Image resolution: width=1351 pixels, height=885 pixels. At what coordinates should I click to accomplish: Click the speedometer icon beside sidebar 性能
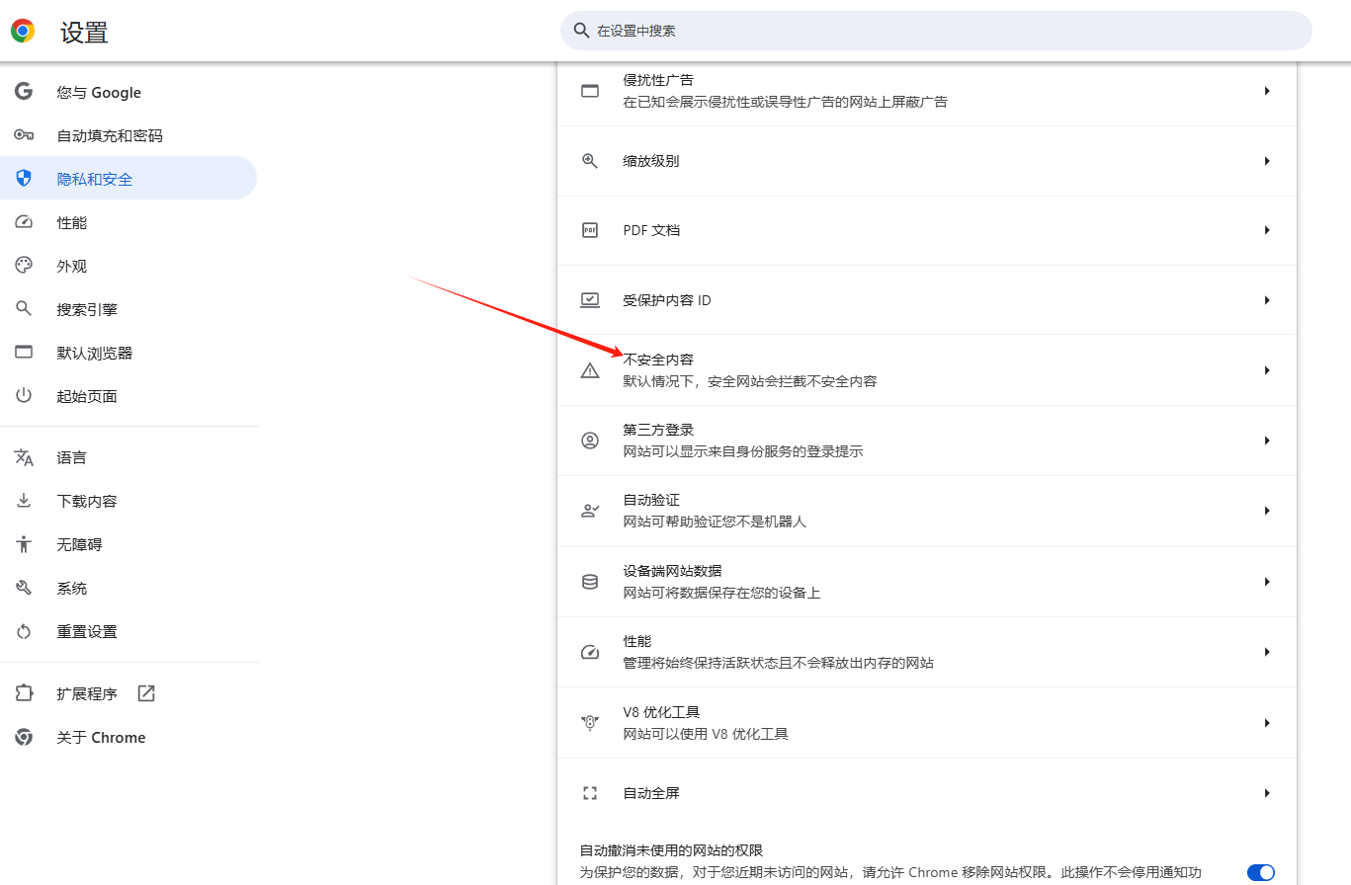point(24,222)
